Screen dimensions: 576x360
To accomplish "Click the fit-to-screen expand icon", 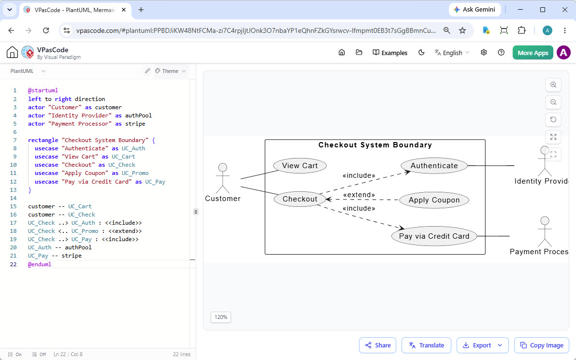I will tap(553, 137).
